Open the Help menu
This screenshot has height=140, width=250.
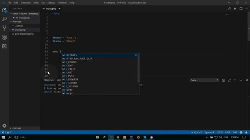click(72, 3)
